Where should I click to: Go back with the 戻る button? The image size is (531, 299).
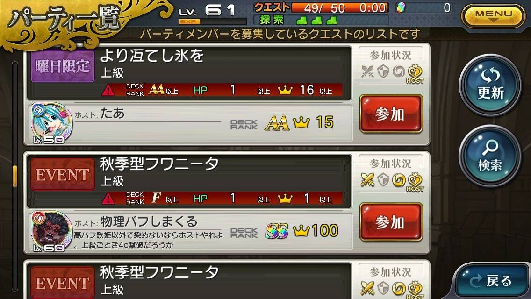coord(492,281)
